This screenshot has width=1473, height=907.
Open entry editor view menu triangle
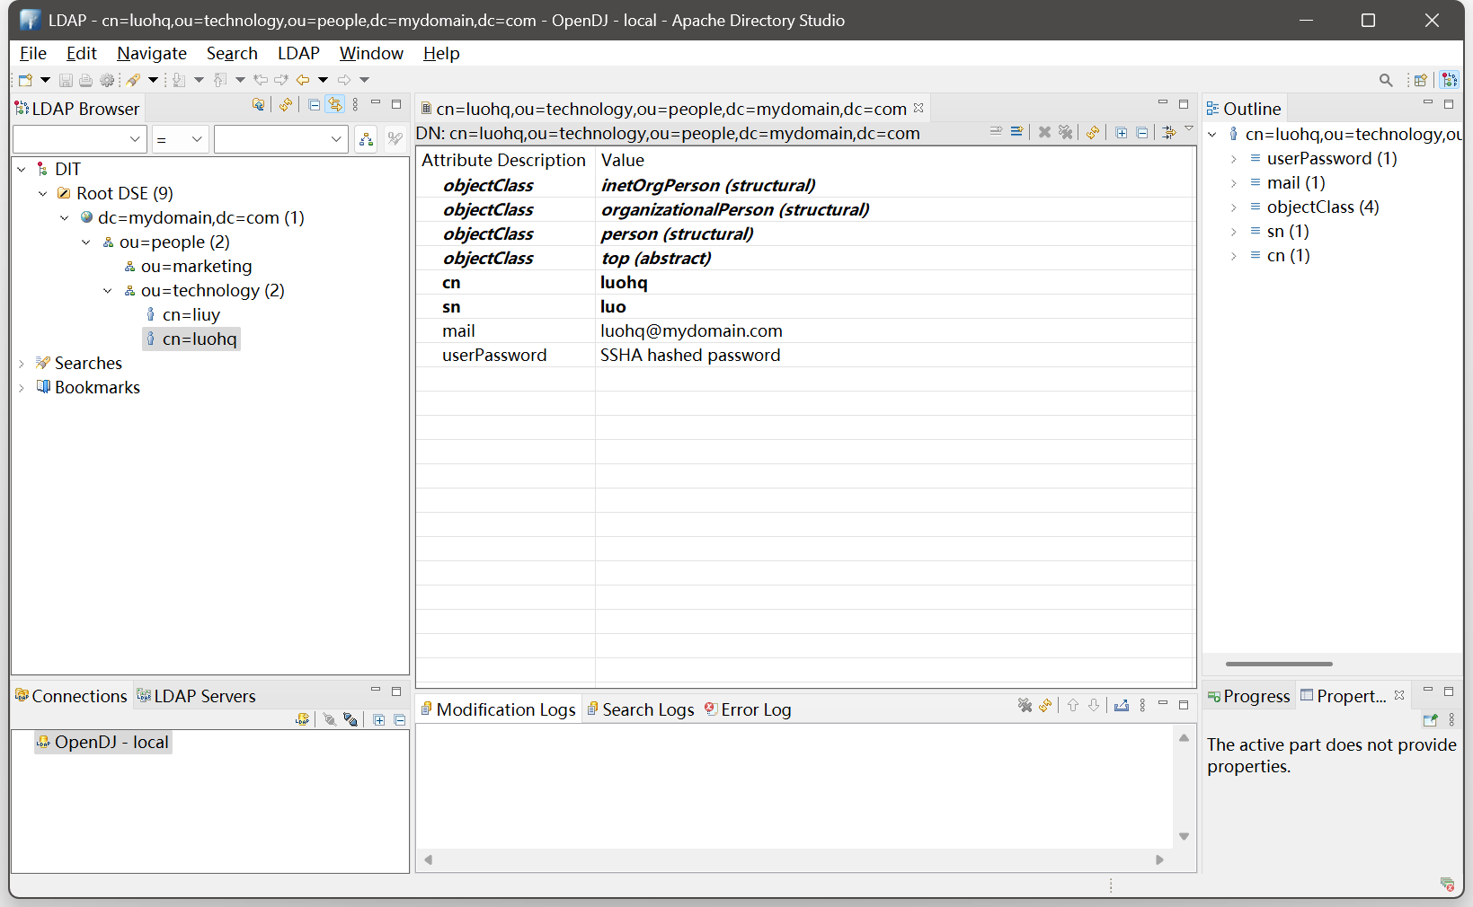(x=1189, y=128)
